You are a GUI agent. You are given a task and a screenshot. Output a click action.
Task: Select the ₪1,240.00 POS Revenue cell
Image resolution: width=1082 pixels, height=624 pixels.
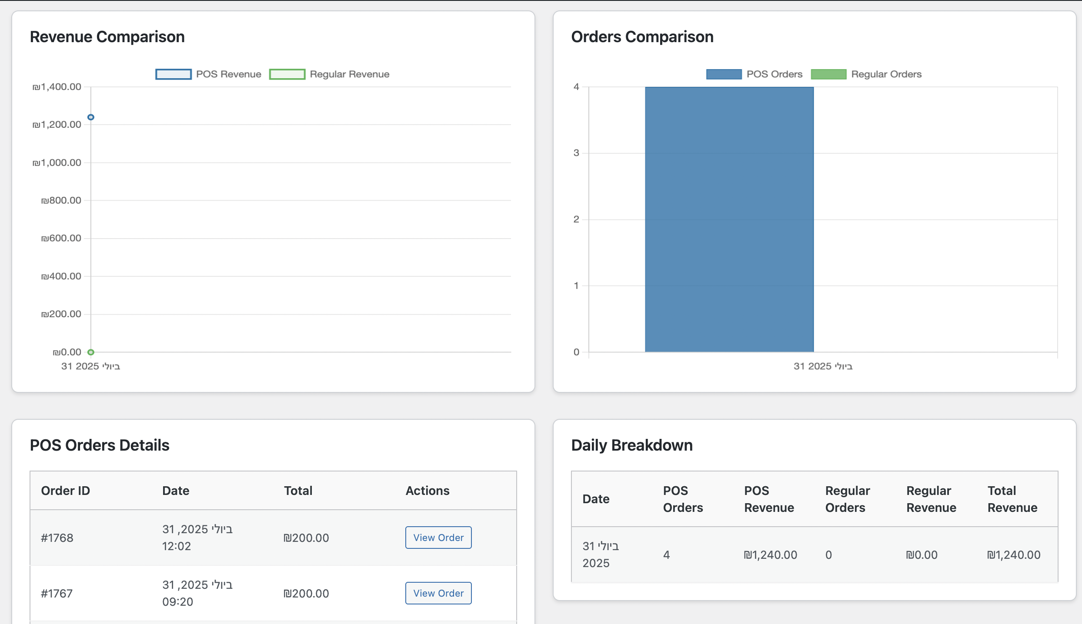770,555
